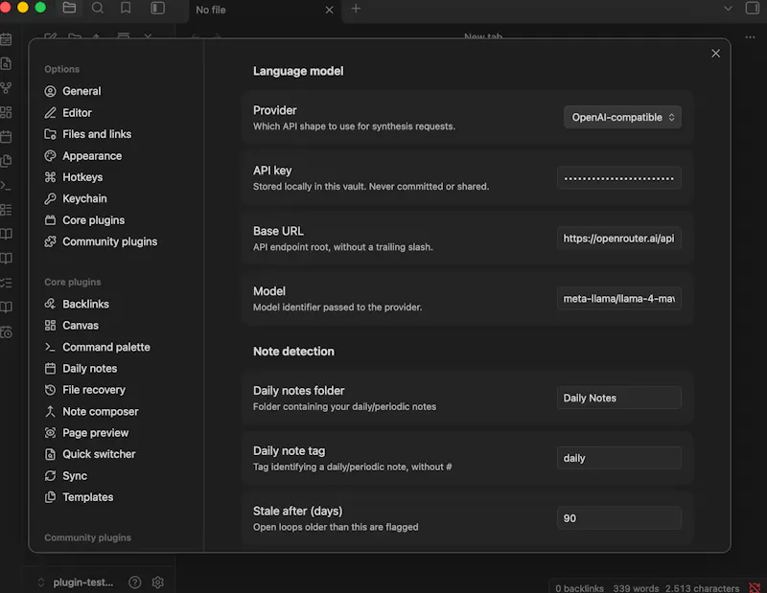Click 0 backlinks in status bar
Screen dimensions: 767x593
tap(580, 588)
